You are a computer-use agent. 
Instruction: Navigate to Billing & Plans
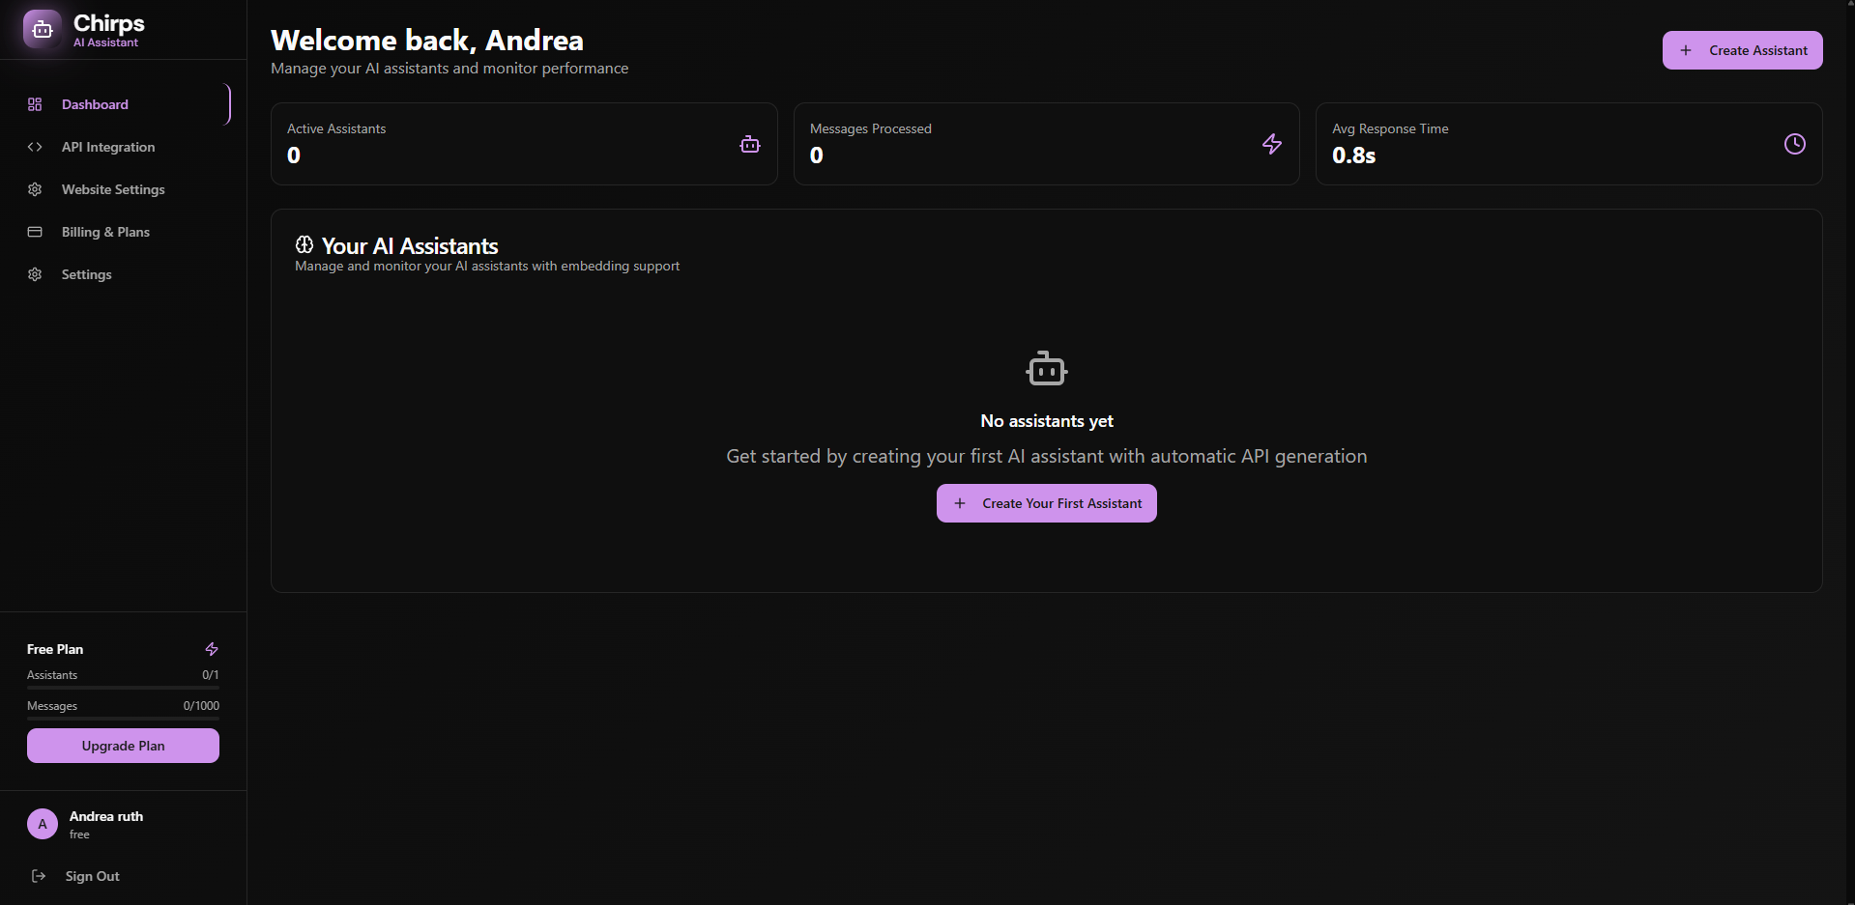tap(104, 232)
